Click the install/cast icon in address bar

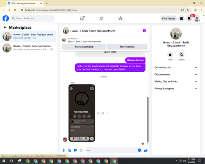182,10
